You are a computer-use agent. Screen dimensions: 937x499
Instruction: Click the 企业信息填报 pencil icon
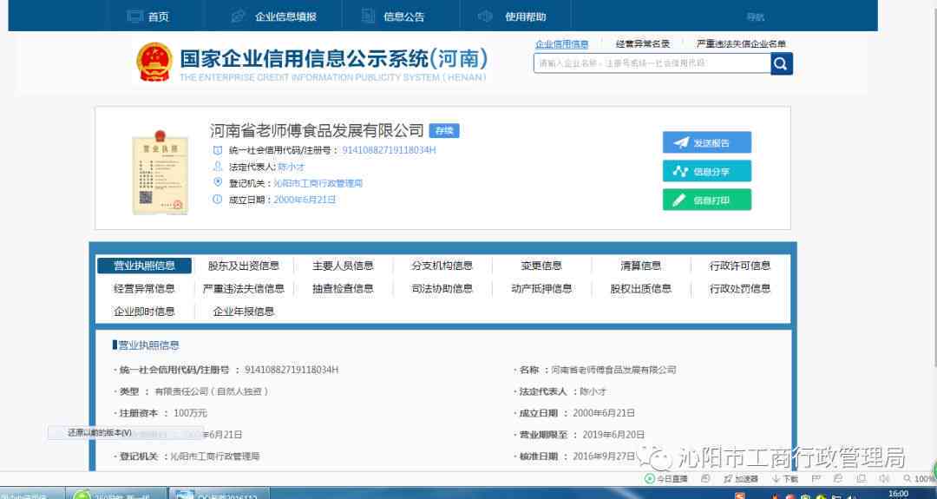[238, 16]
